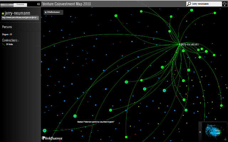This screenshot has width=228, height=142.
Task: Select node labeled kleiner-perkins-caufield-byers
Action: pyautogui.click(x=75, y=116)
